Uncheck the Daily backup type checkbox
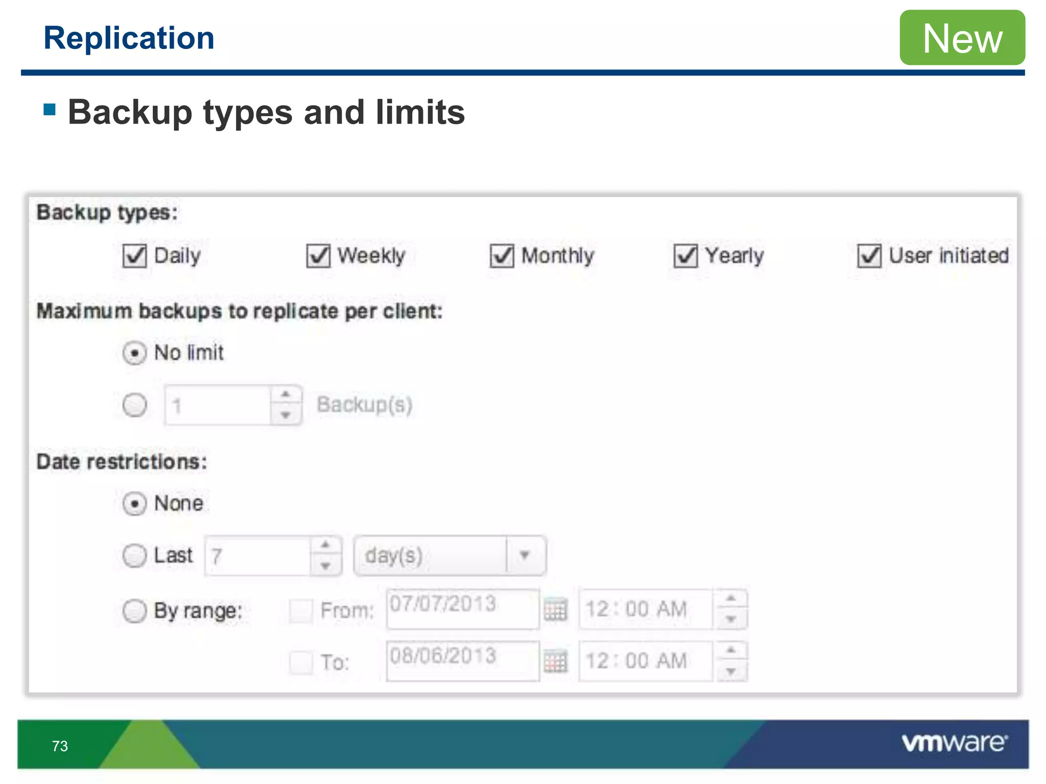Image resolution: width=1046 pixels, height=784 pixels. pyautogui.click(x=134, y=255)
